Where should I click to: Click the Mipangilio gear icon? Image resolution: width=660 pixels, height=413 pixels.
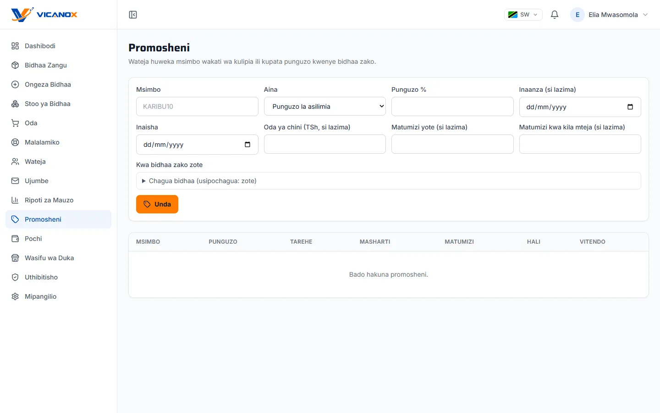pyautogui.click(x=15, y=296)
